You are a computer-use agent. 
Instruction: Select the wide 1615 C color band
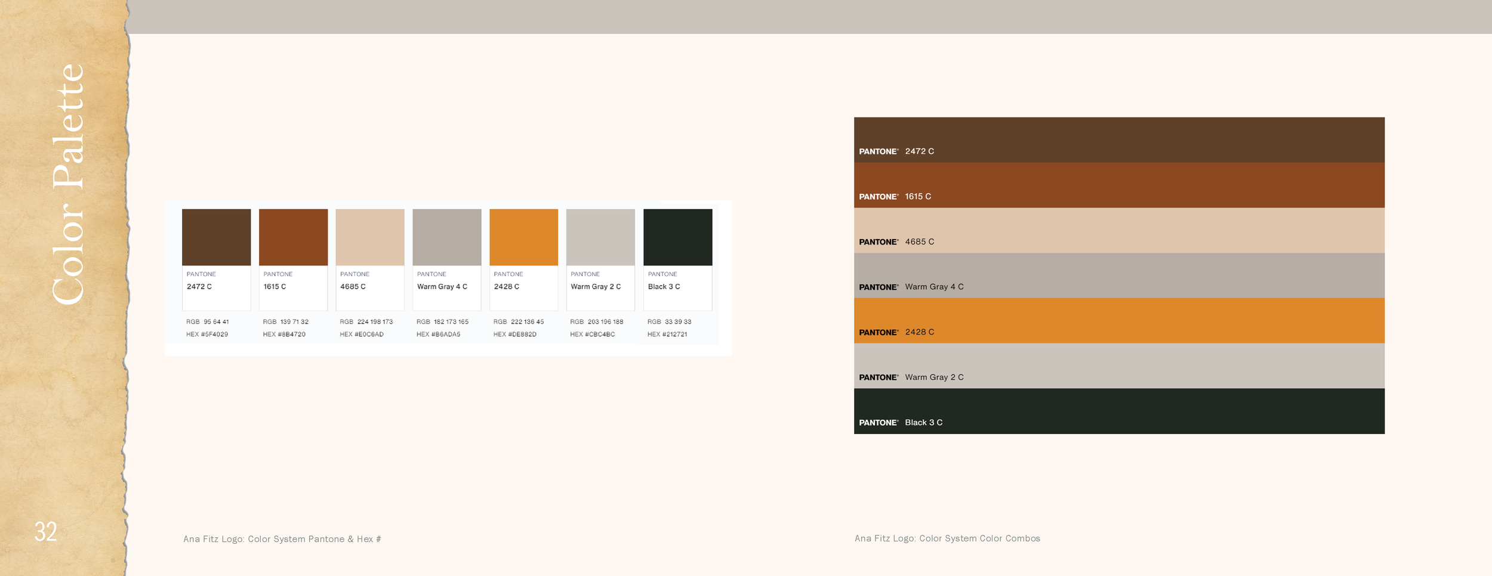click(1119, 185)
